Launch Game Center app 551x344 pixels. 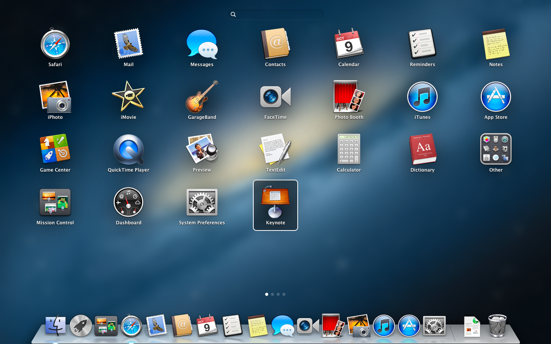55,149
